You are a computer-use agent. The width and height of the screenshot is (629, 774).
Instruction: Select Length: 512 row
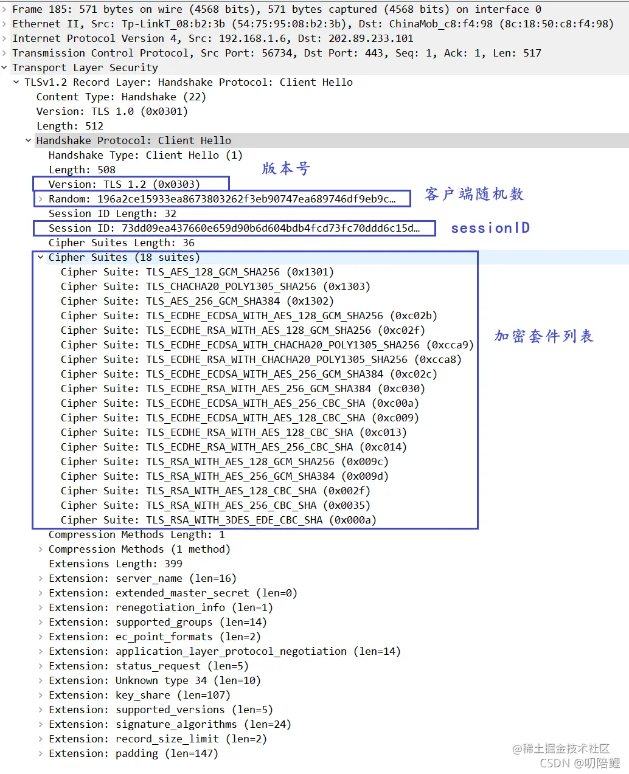pos(70,126)
